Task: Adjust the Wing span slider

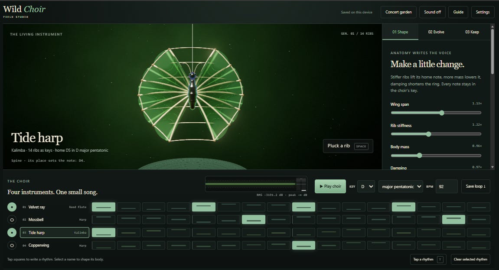Action: 436,113
